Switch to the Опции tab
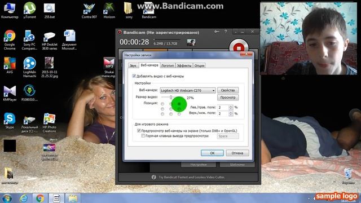 [x=199, y=65]
